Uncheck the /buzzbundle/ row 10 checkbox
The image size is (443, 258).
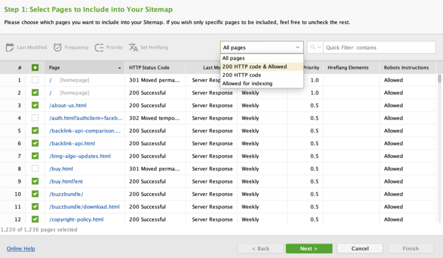[x=35, y=194]
